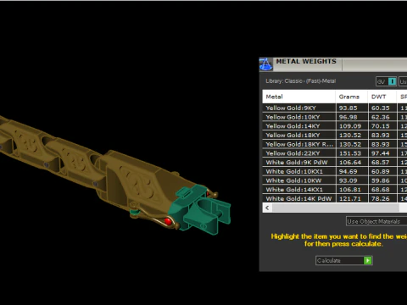Image resolution: width=407 pixels, height=305 pixels.
Task: Select the White Gold:10KX1 row
Action: click(x=335, y=171)
